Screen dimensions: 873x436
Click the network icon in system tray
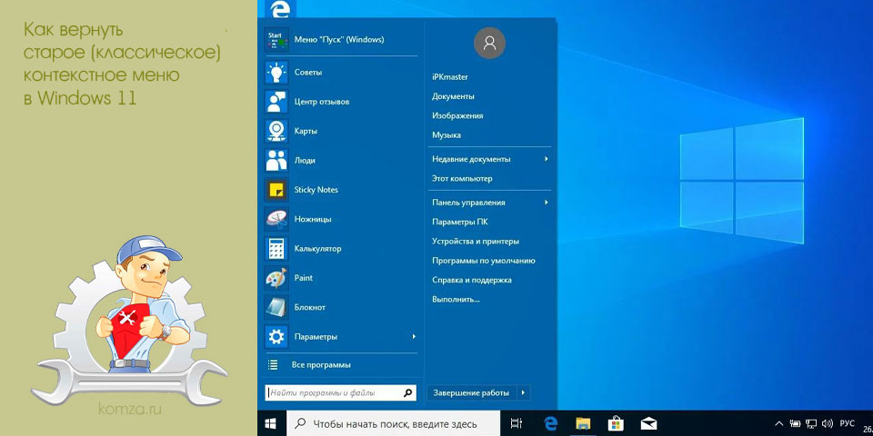coord(812,424)
